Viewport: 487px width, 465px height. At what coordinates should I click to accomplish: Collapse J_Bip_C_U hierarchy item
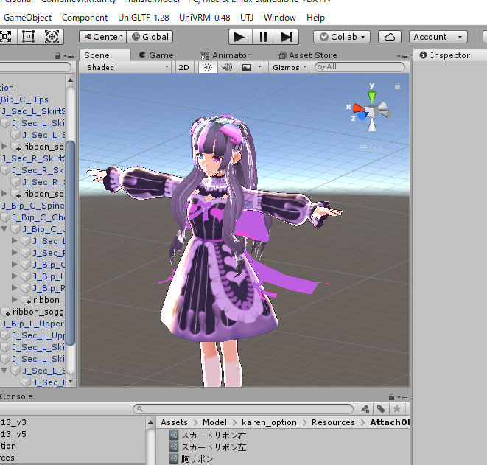tap(4, 229)
